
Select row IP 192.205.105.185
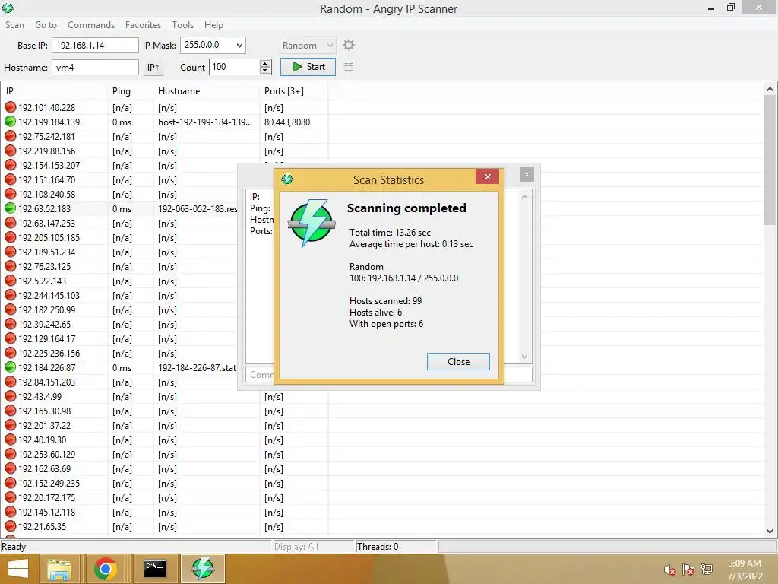pyautogui.click(x=49, y=237)
